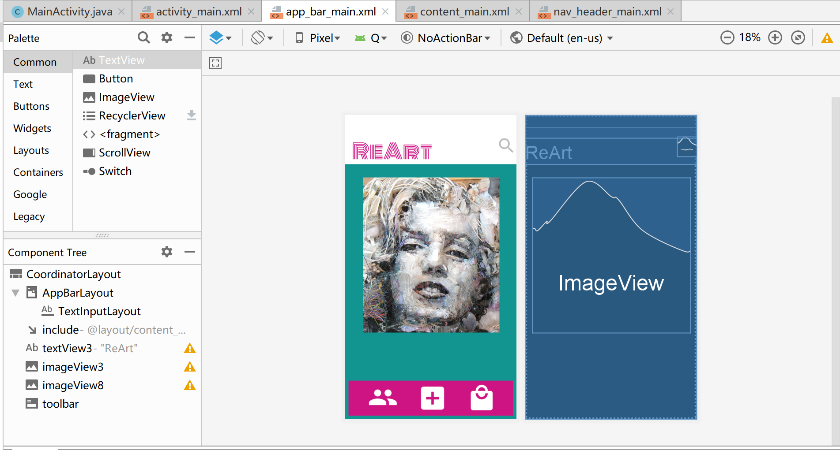Select ImageView placeholder in blueprint view
Viewport: 840px width, 450px height.
click(611, 255)
